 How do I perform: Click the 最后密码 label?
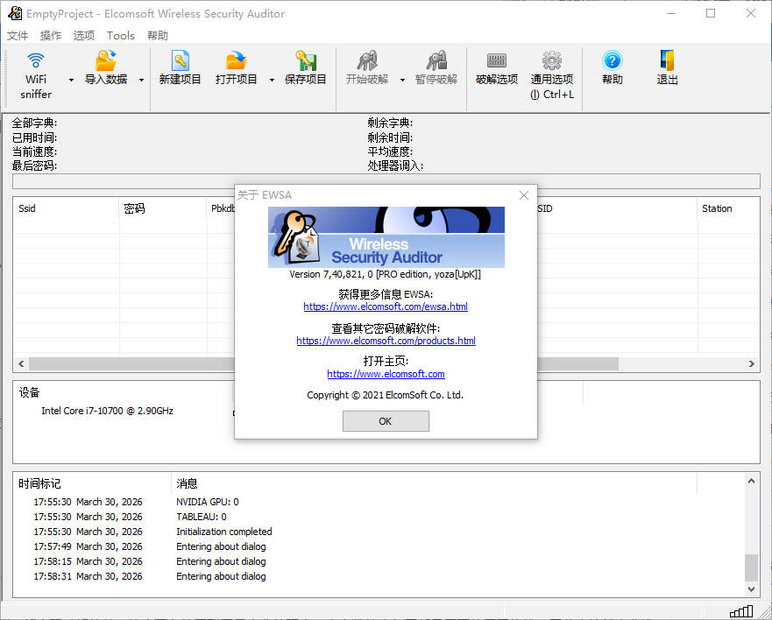[x=34, y=166]
